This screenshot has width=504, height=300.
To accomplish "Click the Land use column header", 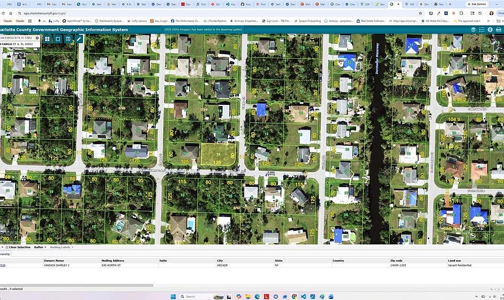I will tap(455, 261).
